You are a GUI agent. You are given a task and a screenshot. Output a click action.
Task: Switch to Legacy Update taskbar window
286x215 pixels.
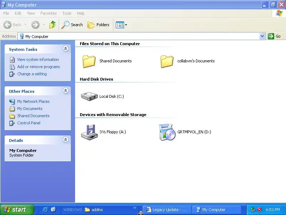(x=167, y=210)
